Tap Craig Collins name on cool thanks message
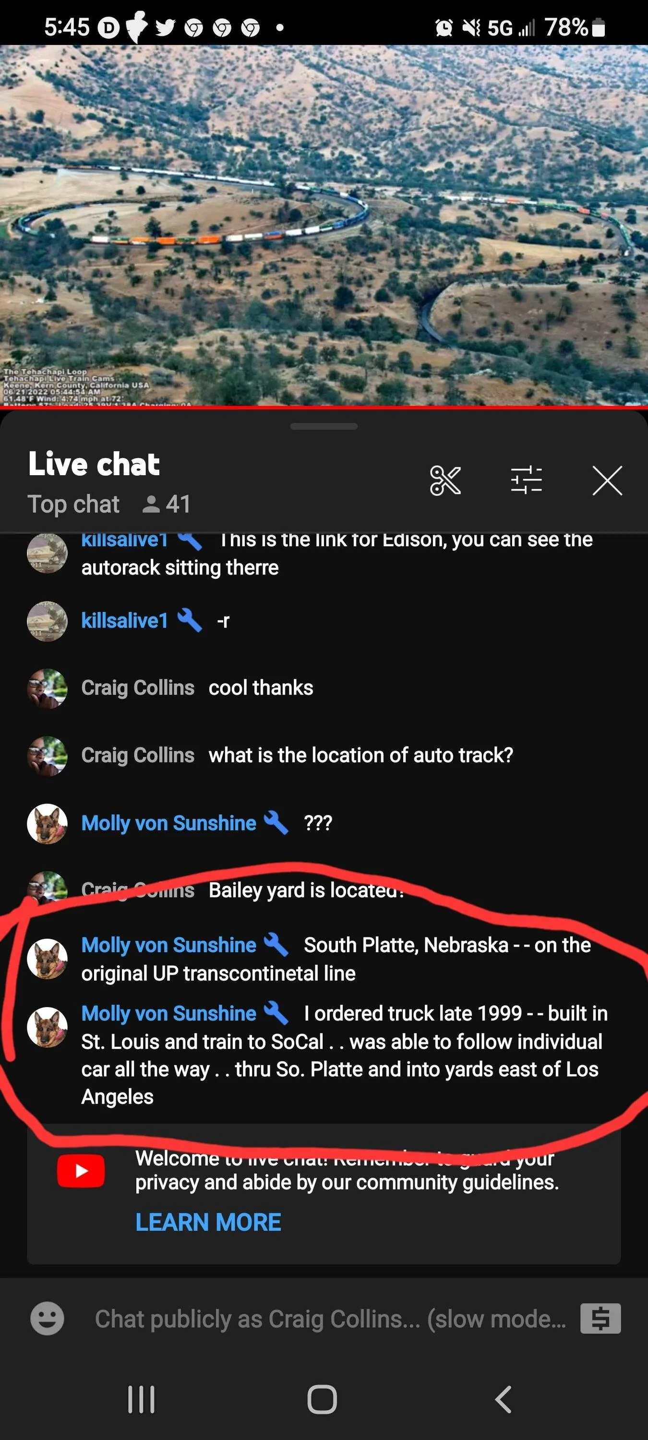Image resolution: width=648 pixels, height=1440 pixels. click(138, 687)
